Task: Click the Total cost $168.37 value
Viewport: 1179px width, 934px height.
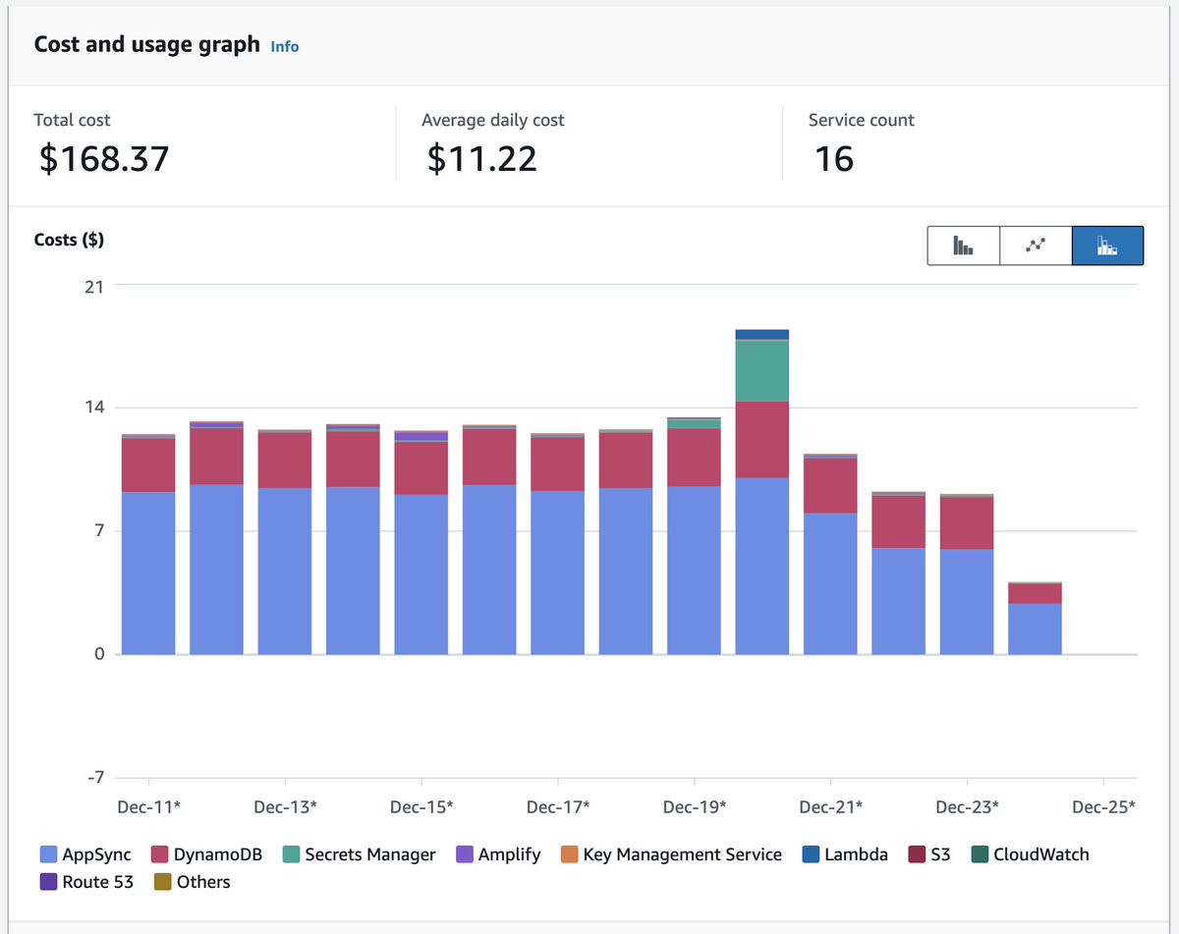Action: [102, 157]
